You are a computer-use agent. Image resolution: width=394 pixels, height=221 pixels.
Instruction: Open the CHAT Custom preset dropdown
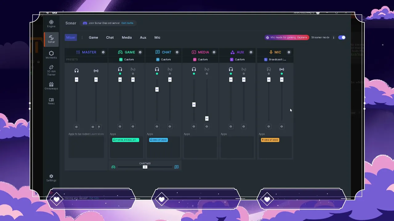163,60
